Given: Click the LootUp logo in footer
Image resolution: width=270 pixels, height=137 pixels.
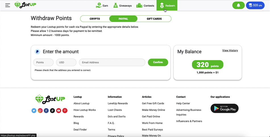Looking at the screenshot, I should pos(50,99).
